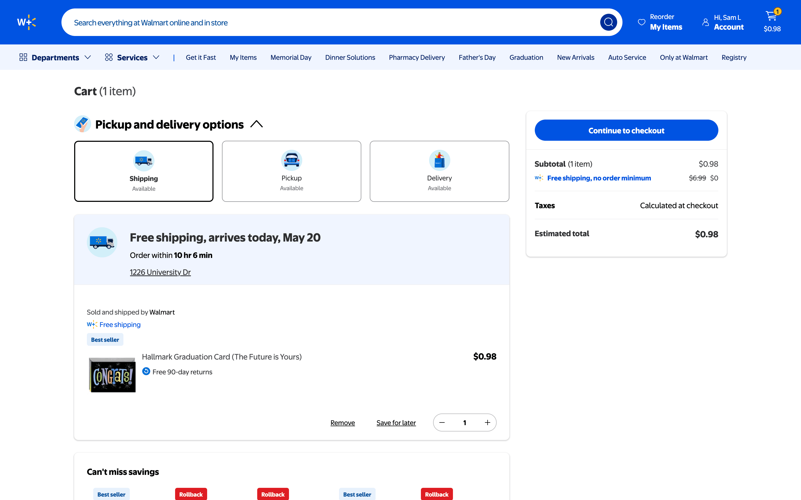The image size is (801, 500).
Task: Expand the Services dropdown
Action: click(132, 58)
